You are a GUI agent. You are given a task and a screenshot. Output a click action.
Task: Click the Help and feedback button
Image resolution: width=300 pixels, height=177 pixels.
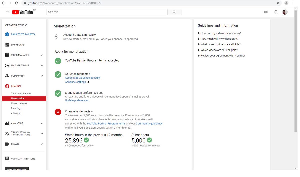(17, 169)
